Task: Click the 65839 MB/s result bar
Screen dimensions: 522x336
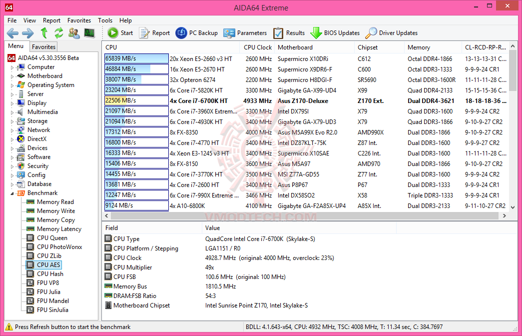Action: (x=136, y=58)
